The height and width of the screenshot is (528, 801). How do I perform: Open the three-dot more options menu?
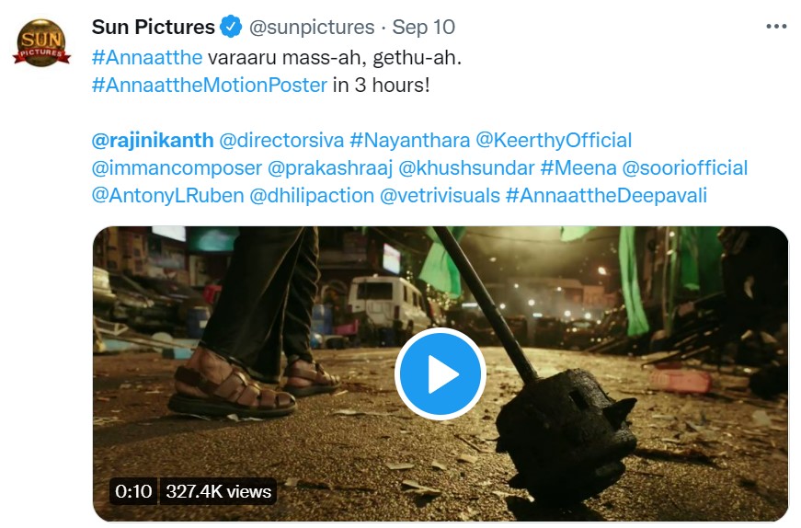(x=776, y=27)
